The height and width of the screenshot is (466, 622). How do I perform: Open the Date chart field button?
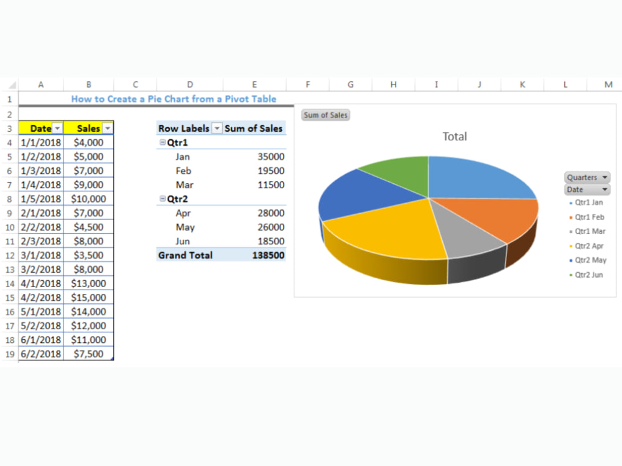(x=587, y=190)
